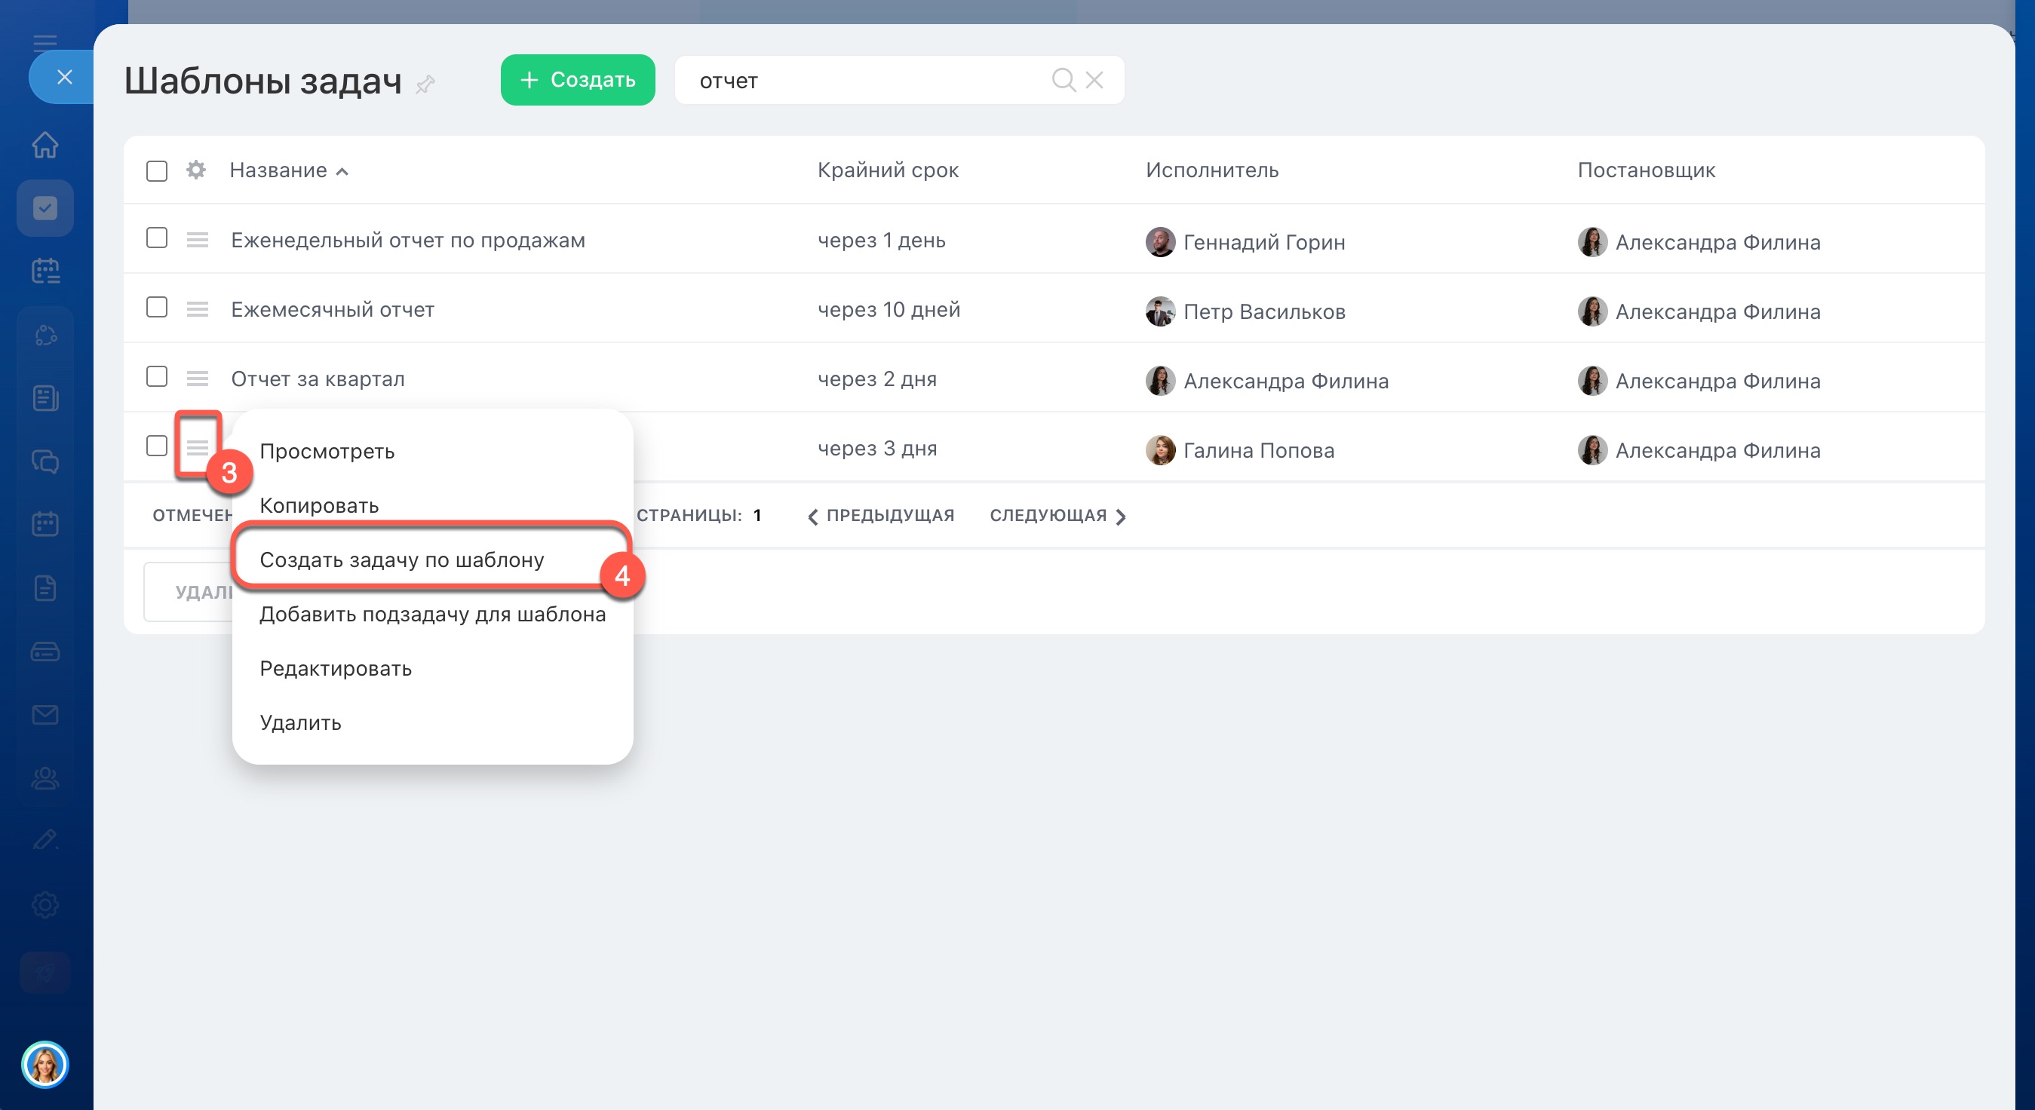Viewport: 2035px width, 1110px height.
Task: Open the mail icon in the sidebar
Action: pyautogui.click(x=45, y=715)
